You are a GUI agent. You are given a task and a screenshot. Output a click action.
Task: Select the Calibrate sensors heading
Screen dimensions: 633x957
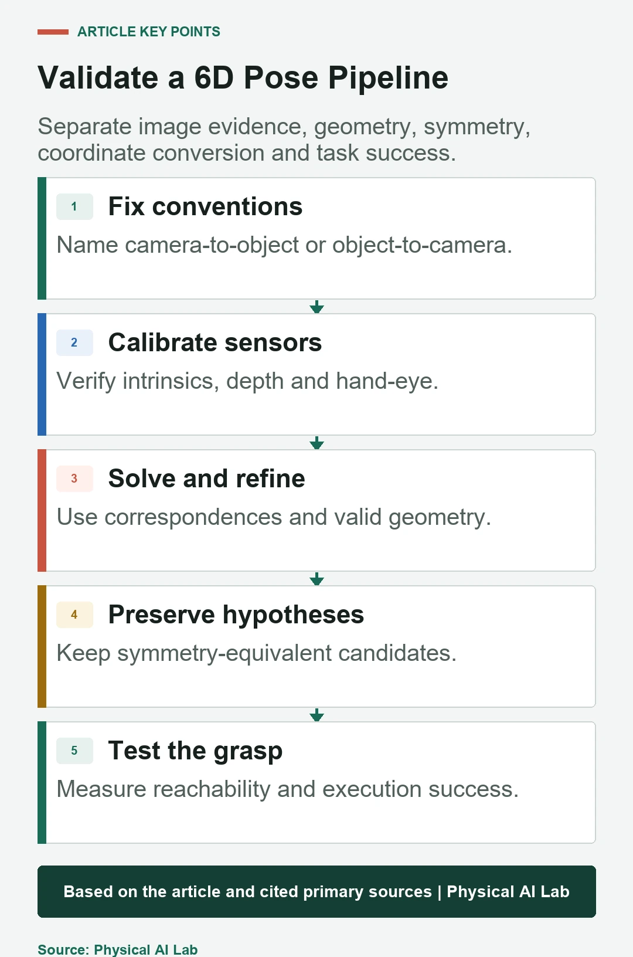[215, 342]
